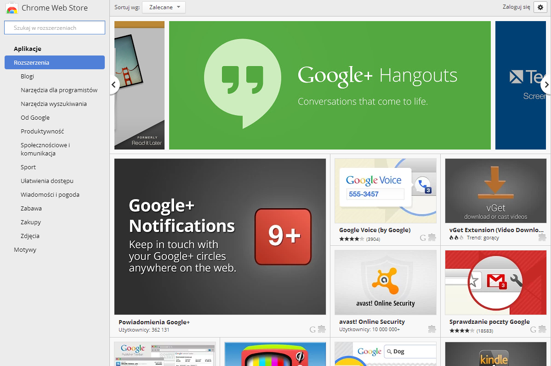Open Społecznościowe i komunikacja subcategory
Image resolution: width=551 pixels, height=366 pixels.
click(x=45, y=149)
